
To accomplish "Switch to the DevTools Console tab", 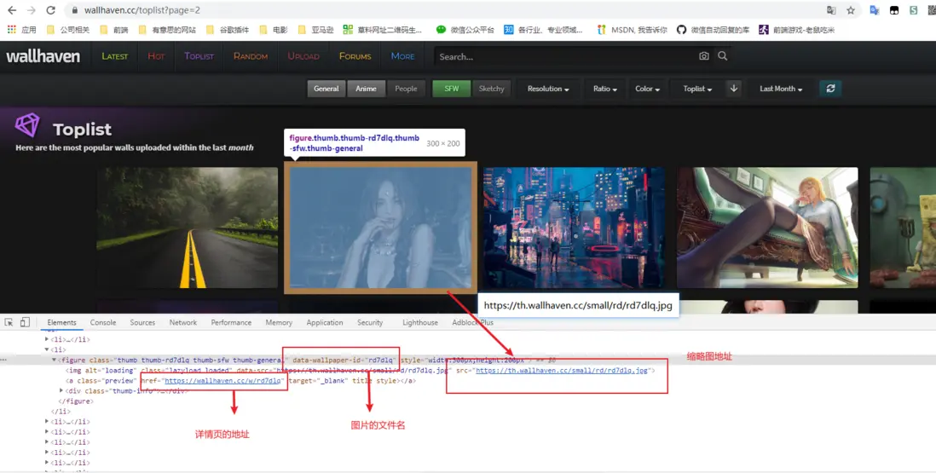I will (102, 322).
